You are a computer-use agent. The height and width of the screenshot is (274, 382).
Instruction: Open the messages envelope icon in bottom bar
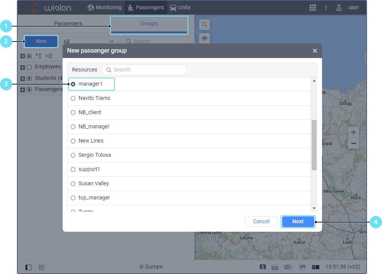point(288,267)
